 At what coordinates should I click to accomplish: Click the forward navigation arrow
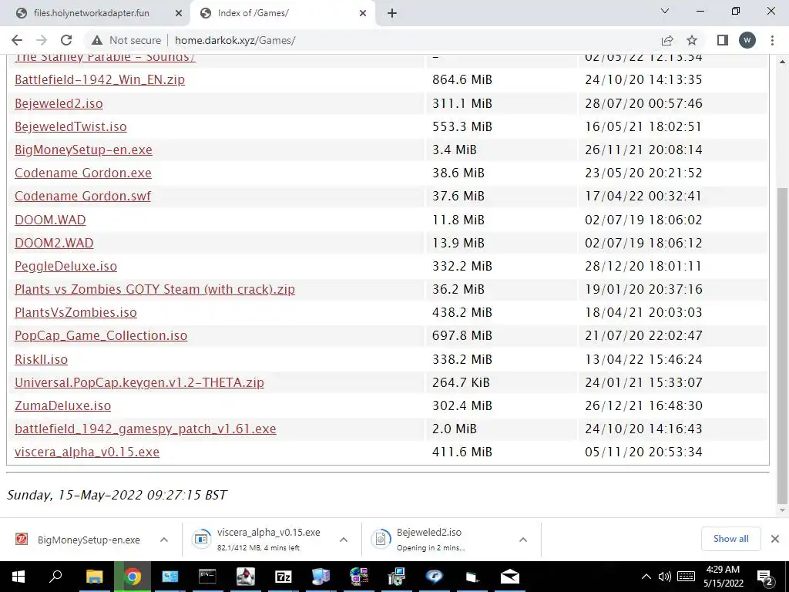42,40
